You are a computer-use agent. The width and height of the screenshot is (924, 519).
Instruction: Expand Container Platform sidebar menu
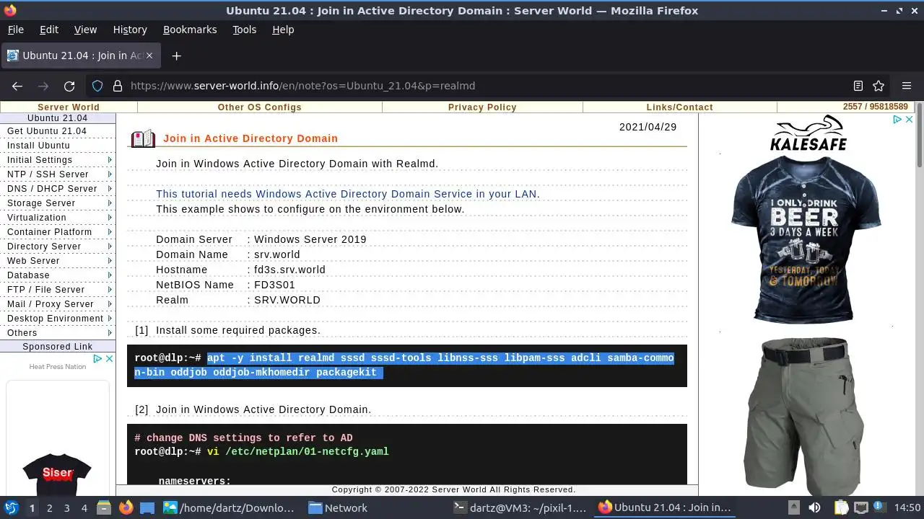coord(58,232)
